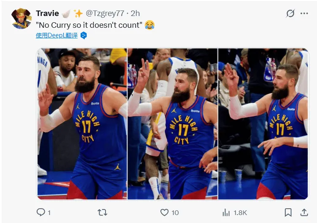The width and height of the screenshot is (317, 223).
Task: Repost this tweet
Action: pos(102,212)
